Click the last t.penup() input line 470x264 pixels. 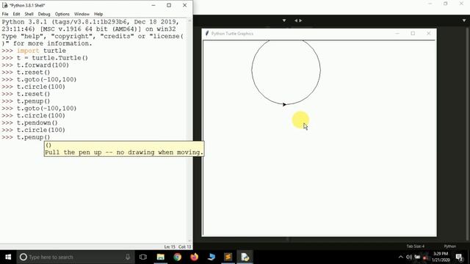[x=33, y=137]
